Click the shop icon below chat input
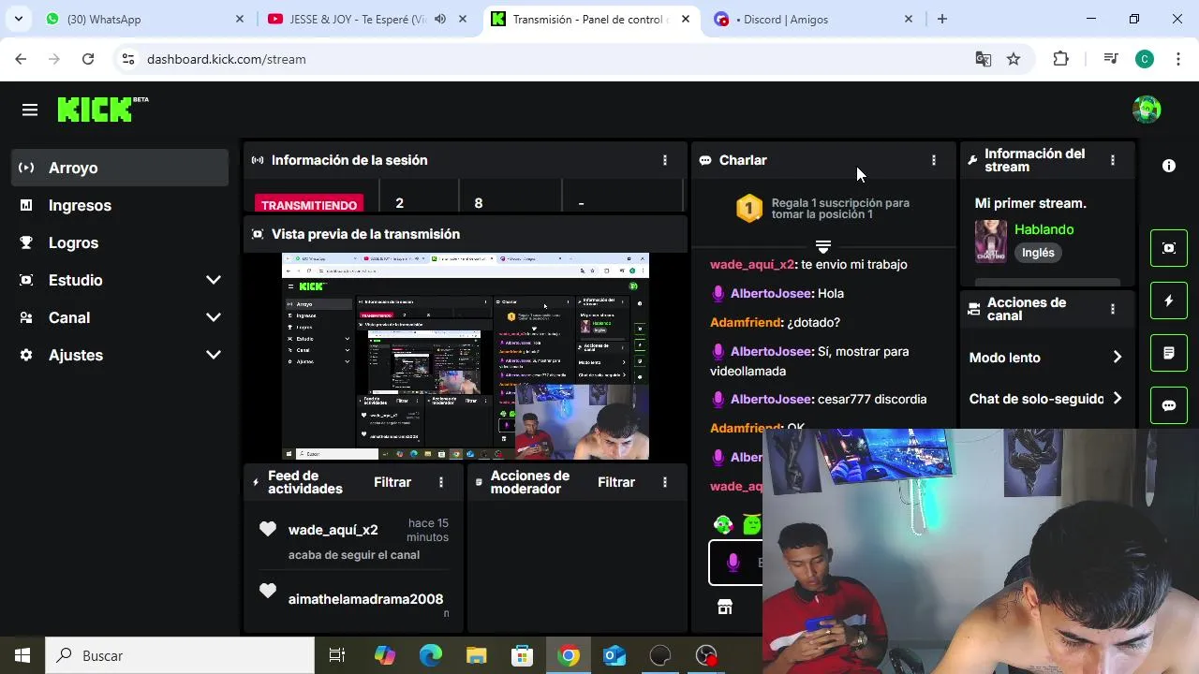1199x674 pixels. (x=724, y=607)
